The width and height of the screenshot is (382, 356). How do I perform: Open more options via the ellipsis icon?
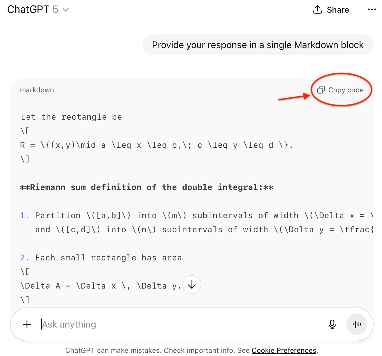tap(371, 9)
